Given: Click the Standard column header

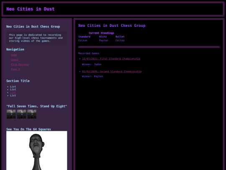Looking at the screenshot, I should tap(84, 37).
